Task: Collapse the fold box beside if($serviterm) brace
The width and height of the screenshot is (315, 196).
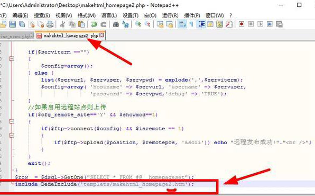Action: point(12,59)
